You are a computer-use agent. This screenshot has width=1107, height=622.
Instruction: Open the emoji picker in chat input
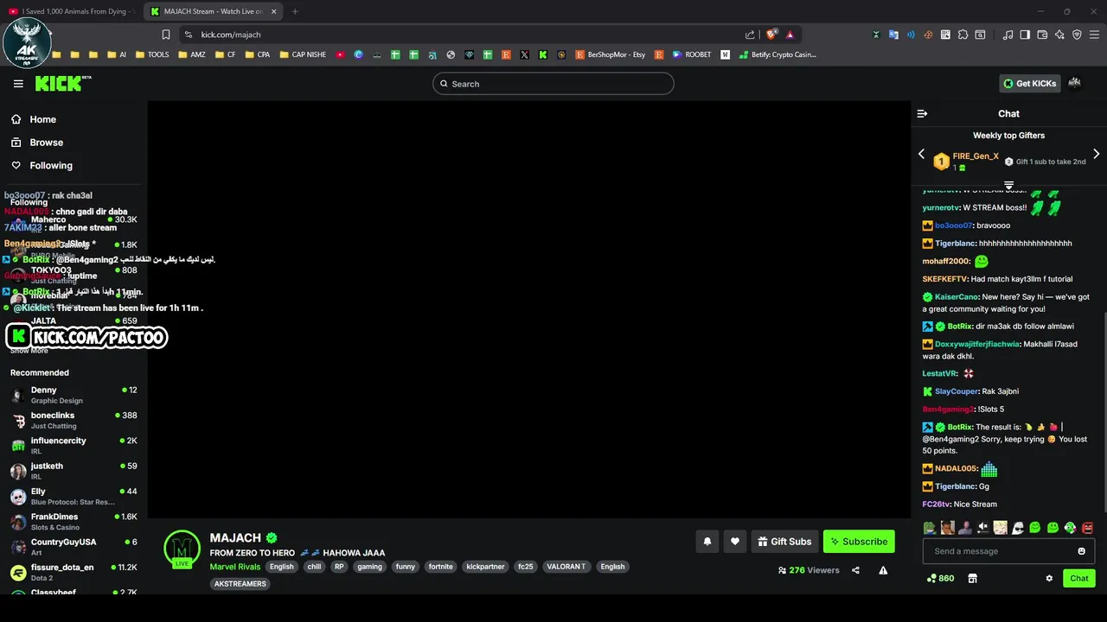[1081, 551]
